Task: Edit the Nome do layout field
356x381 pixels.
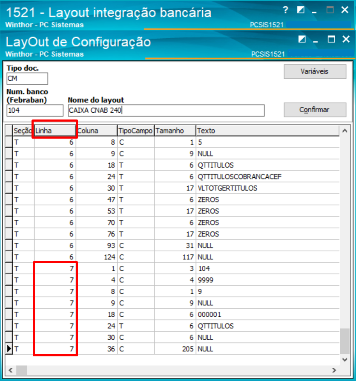Action: click(x=166, y=111)
